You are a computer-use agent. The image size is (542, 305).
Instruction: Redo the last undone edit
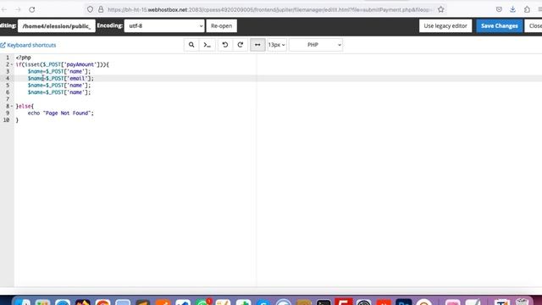[x=241, y=45]
